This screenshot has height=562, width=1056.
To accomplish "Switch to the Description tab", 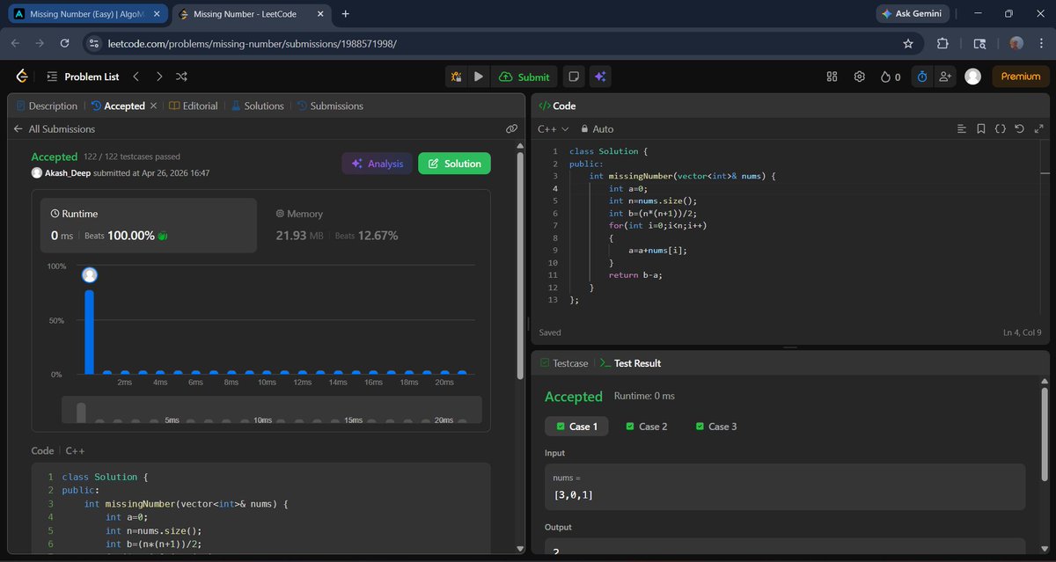I will pos(47,106).
